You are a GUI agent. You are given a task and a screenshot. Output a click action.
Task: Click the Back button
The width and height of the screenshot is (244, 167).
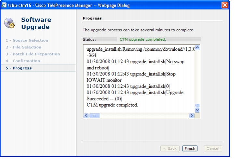[170, 148]
